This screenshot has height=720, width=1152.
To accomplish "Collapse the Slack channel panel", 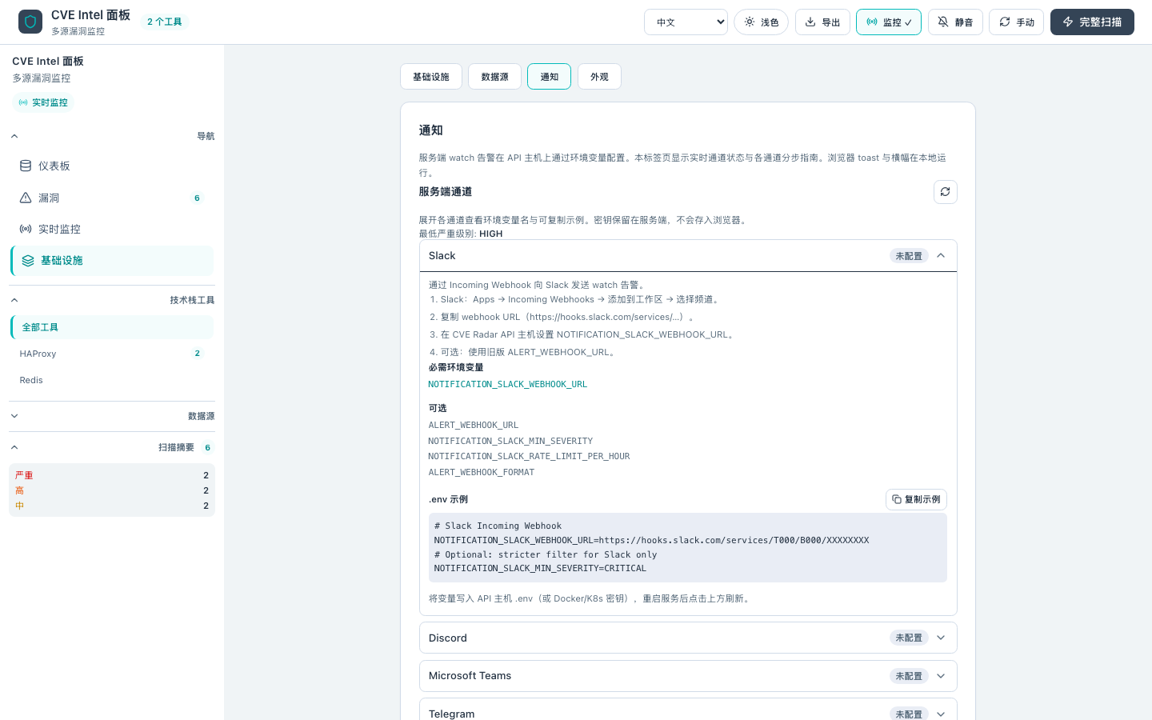I will coord(688,256).
